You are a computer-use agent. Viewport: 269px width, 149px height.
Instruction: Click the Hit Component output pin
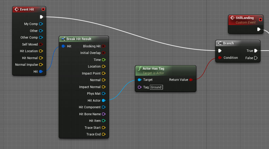coord(103,107)
